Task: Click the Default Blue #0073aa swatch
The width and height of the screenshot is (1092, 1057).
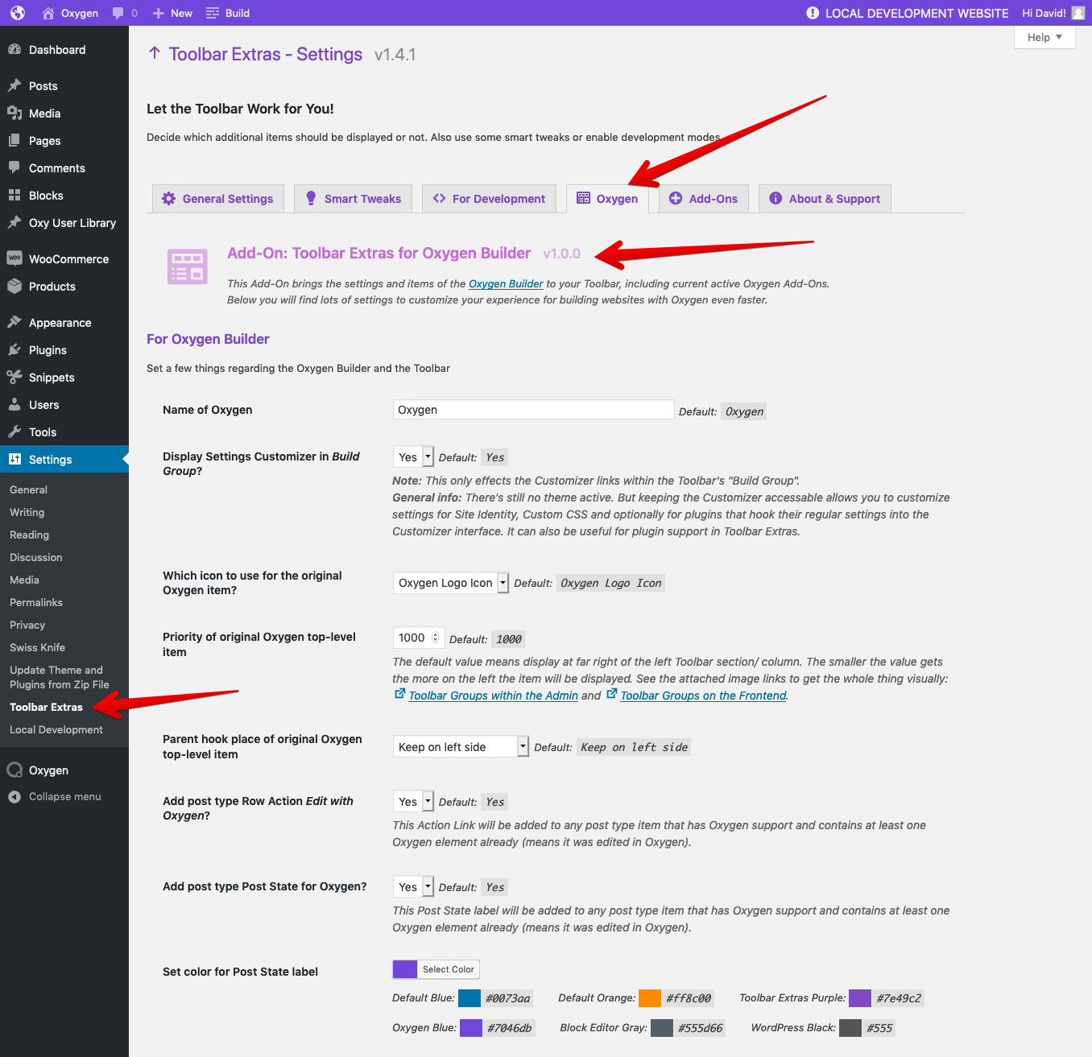Action: pos(469,998)
